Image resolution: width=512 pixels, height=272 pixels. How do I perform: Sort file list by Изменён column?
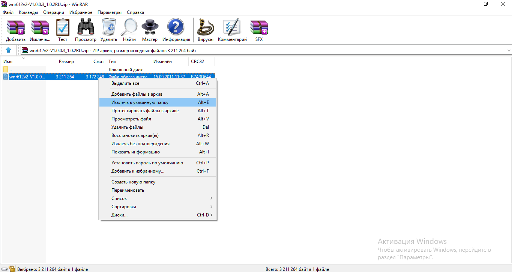[170, 62]
